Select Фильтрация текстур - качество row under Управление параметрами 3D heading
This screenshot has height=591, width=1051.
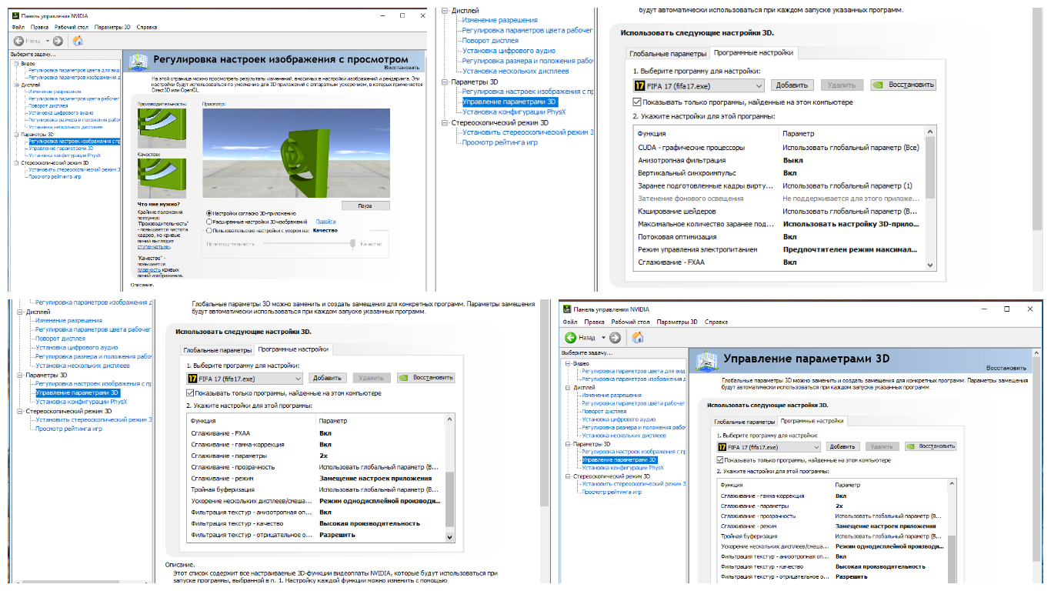click(x=832, y=566)
